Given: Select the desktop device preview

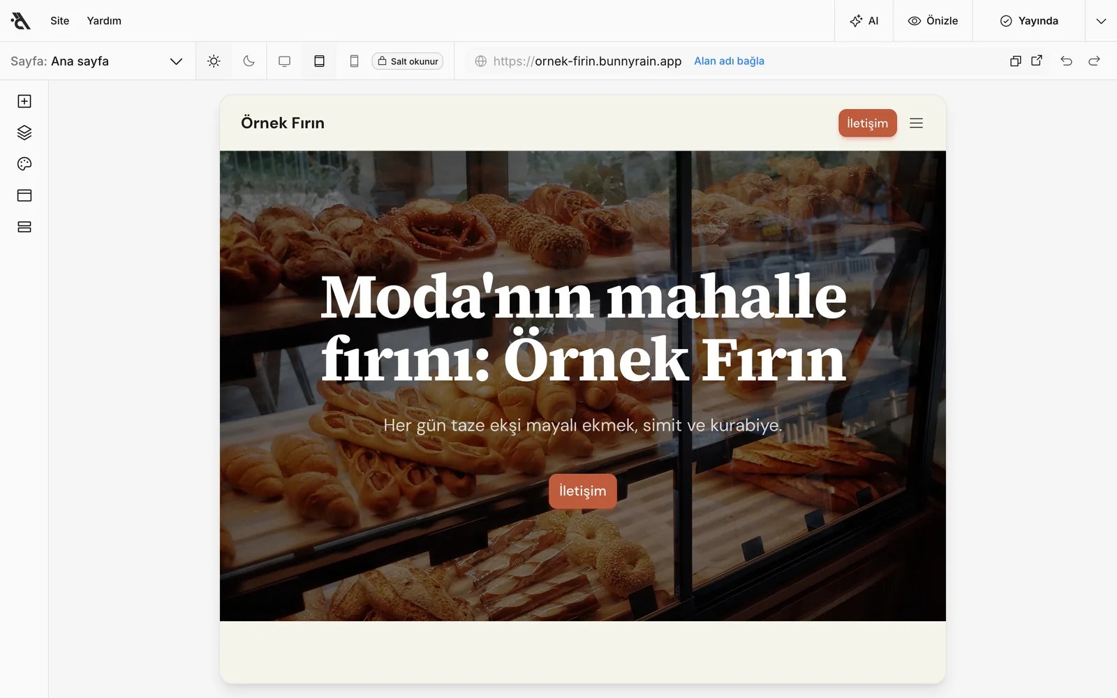Looking at the screenshot, I should (284, 61).
